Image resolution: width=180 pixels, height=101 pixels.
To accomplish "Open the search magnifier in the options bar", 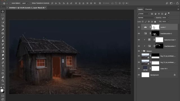I will (167, 3).
